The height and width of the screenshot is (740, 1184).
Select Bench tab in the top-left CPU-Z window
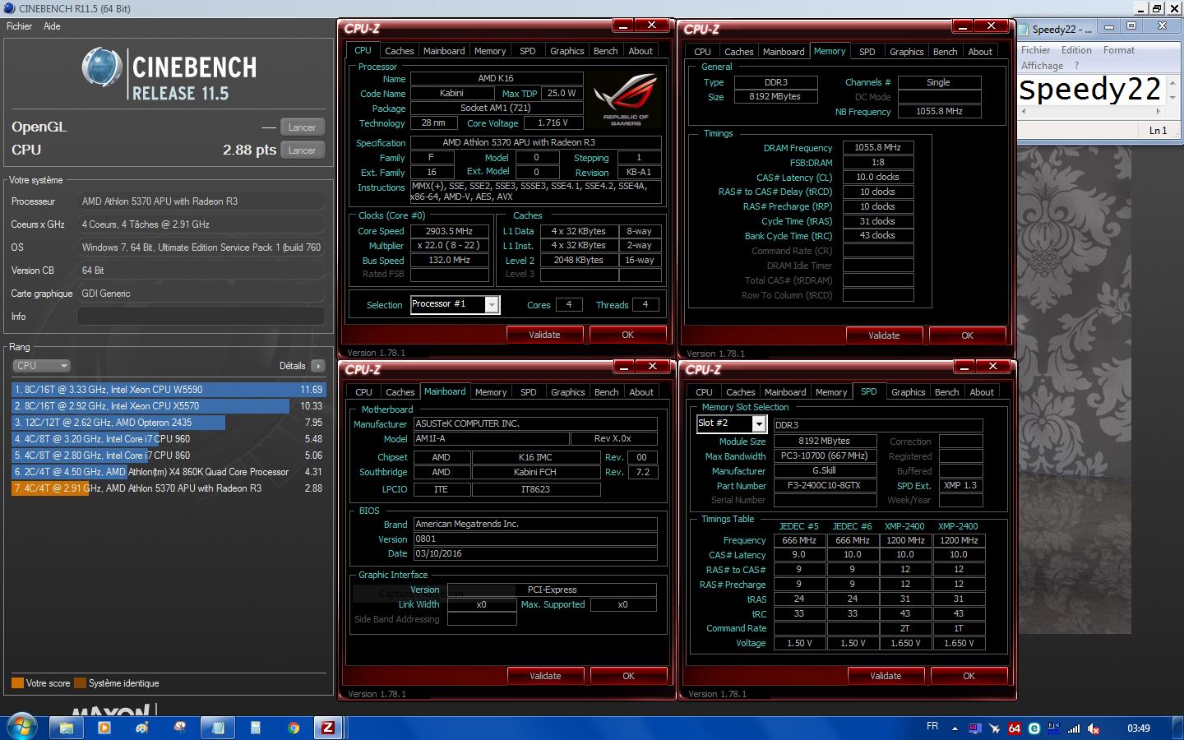pos(606,51)
